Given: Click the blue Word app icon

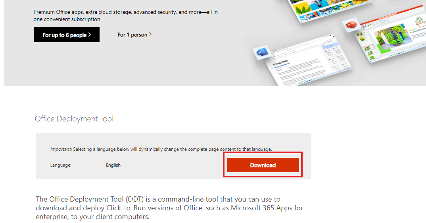Looking at the screenshot, I should pyautogui.click(x=262, y=52).
